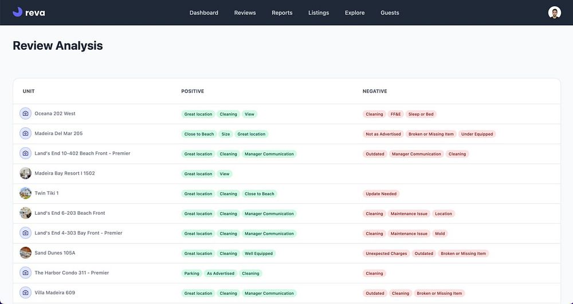The width and height of the screenshot is (573, 304).
Task: Click Great location tag for Villa Madeira 609
Action: click(x=198, y=293)
